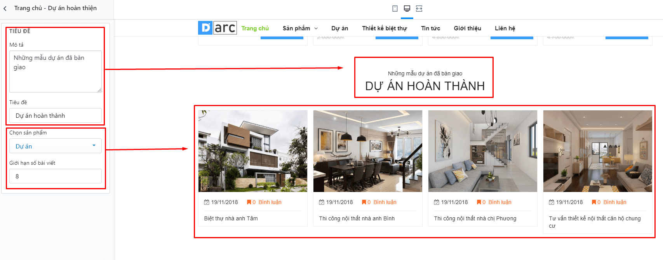The image size is (663, 260).
Task: Open Thiết kế biệt thự menu item
Action: coord(385,28)
